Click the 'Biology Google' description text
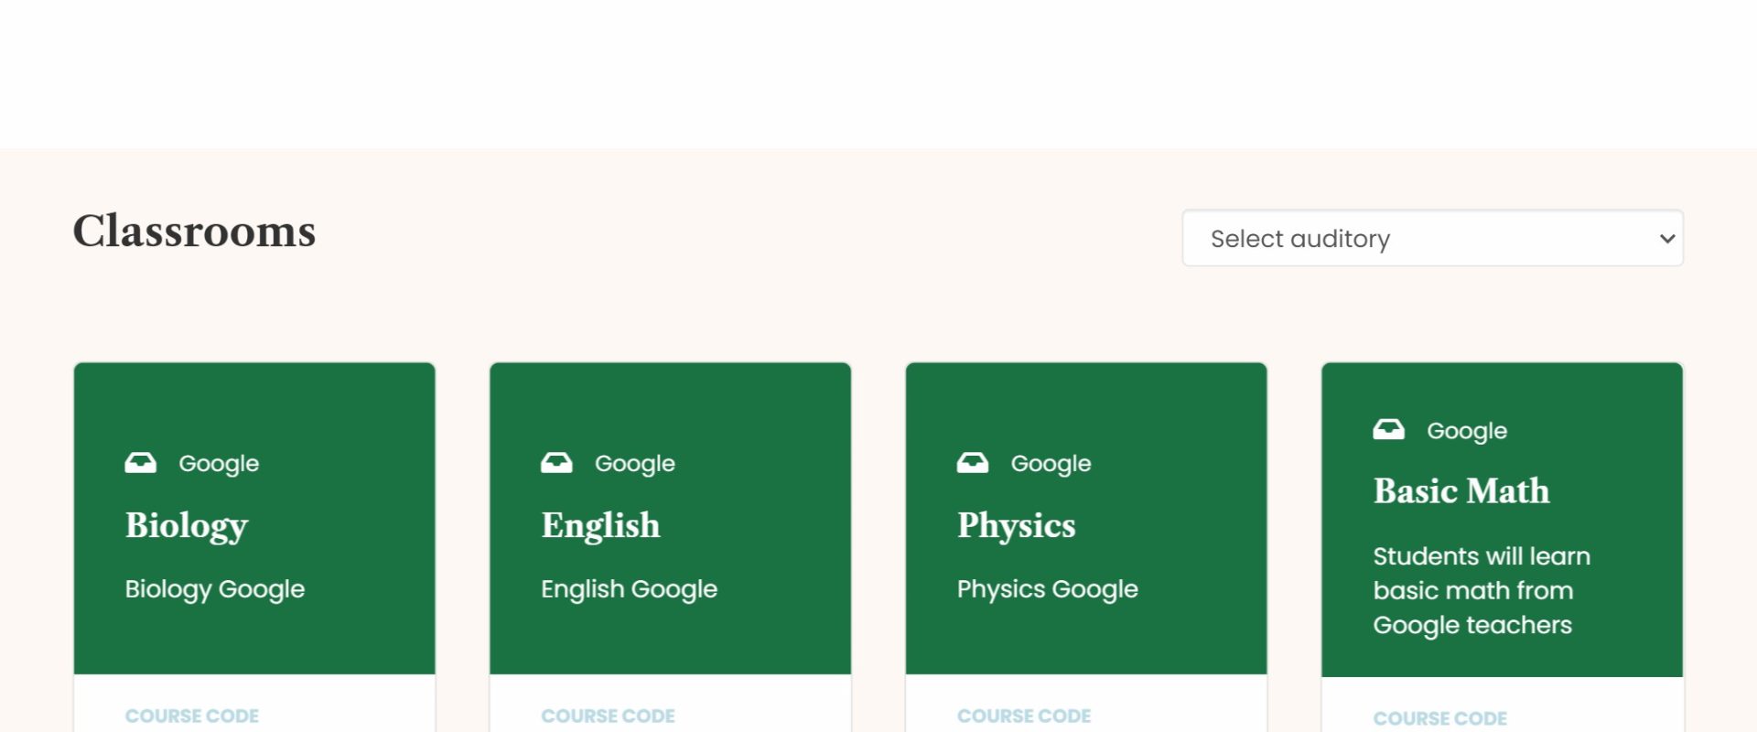1757x732 pixels. pyautogui.click(x=215, y=589)
